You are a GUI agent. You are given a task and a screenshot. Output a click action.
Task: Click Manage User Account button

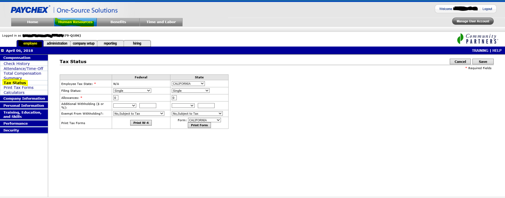(x=473, y=21)
